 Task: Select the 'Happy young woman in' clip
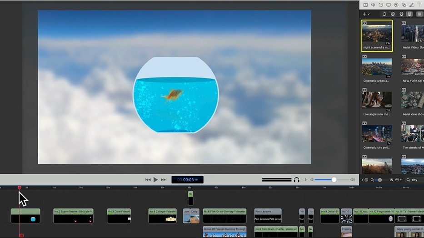(409, 232)
